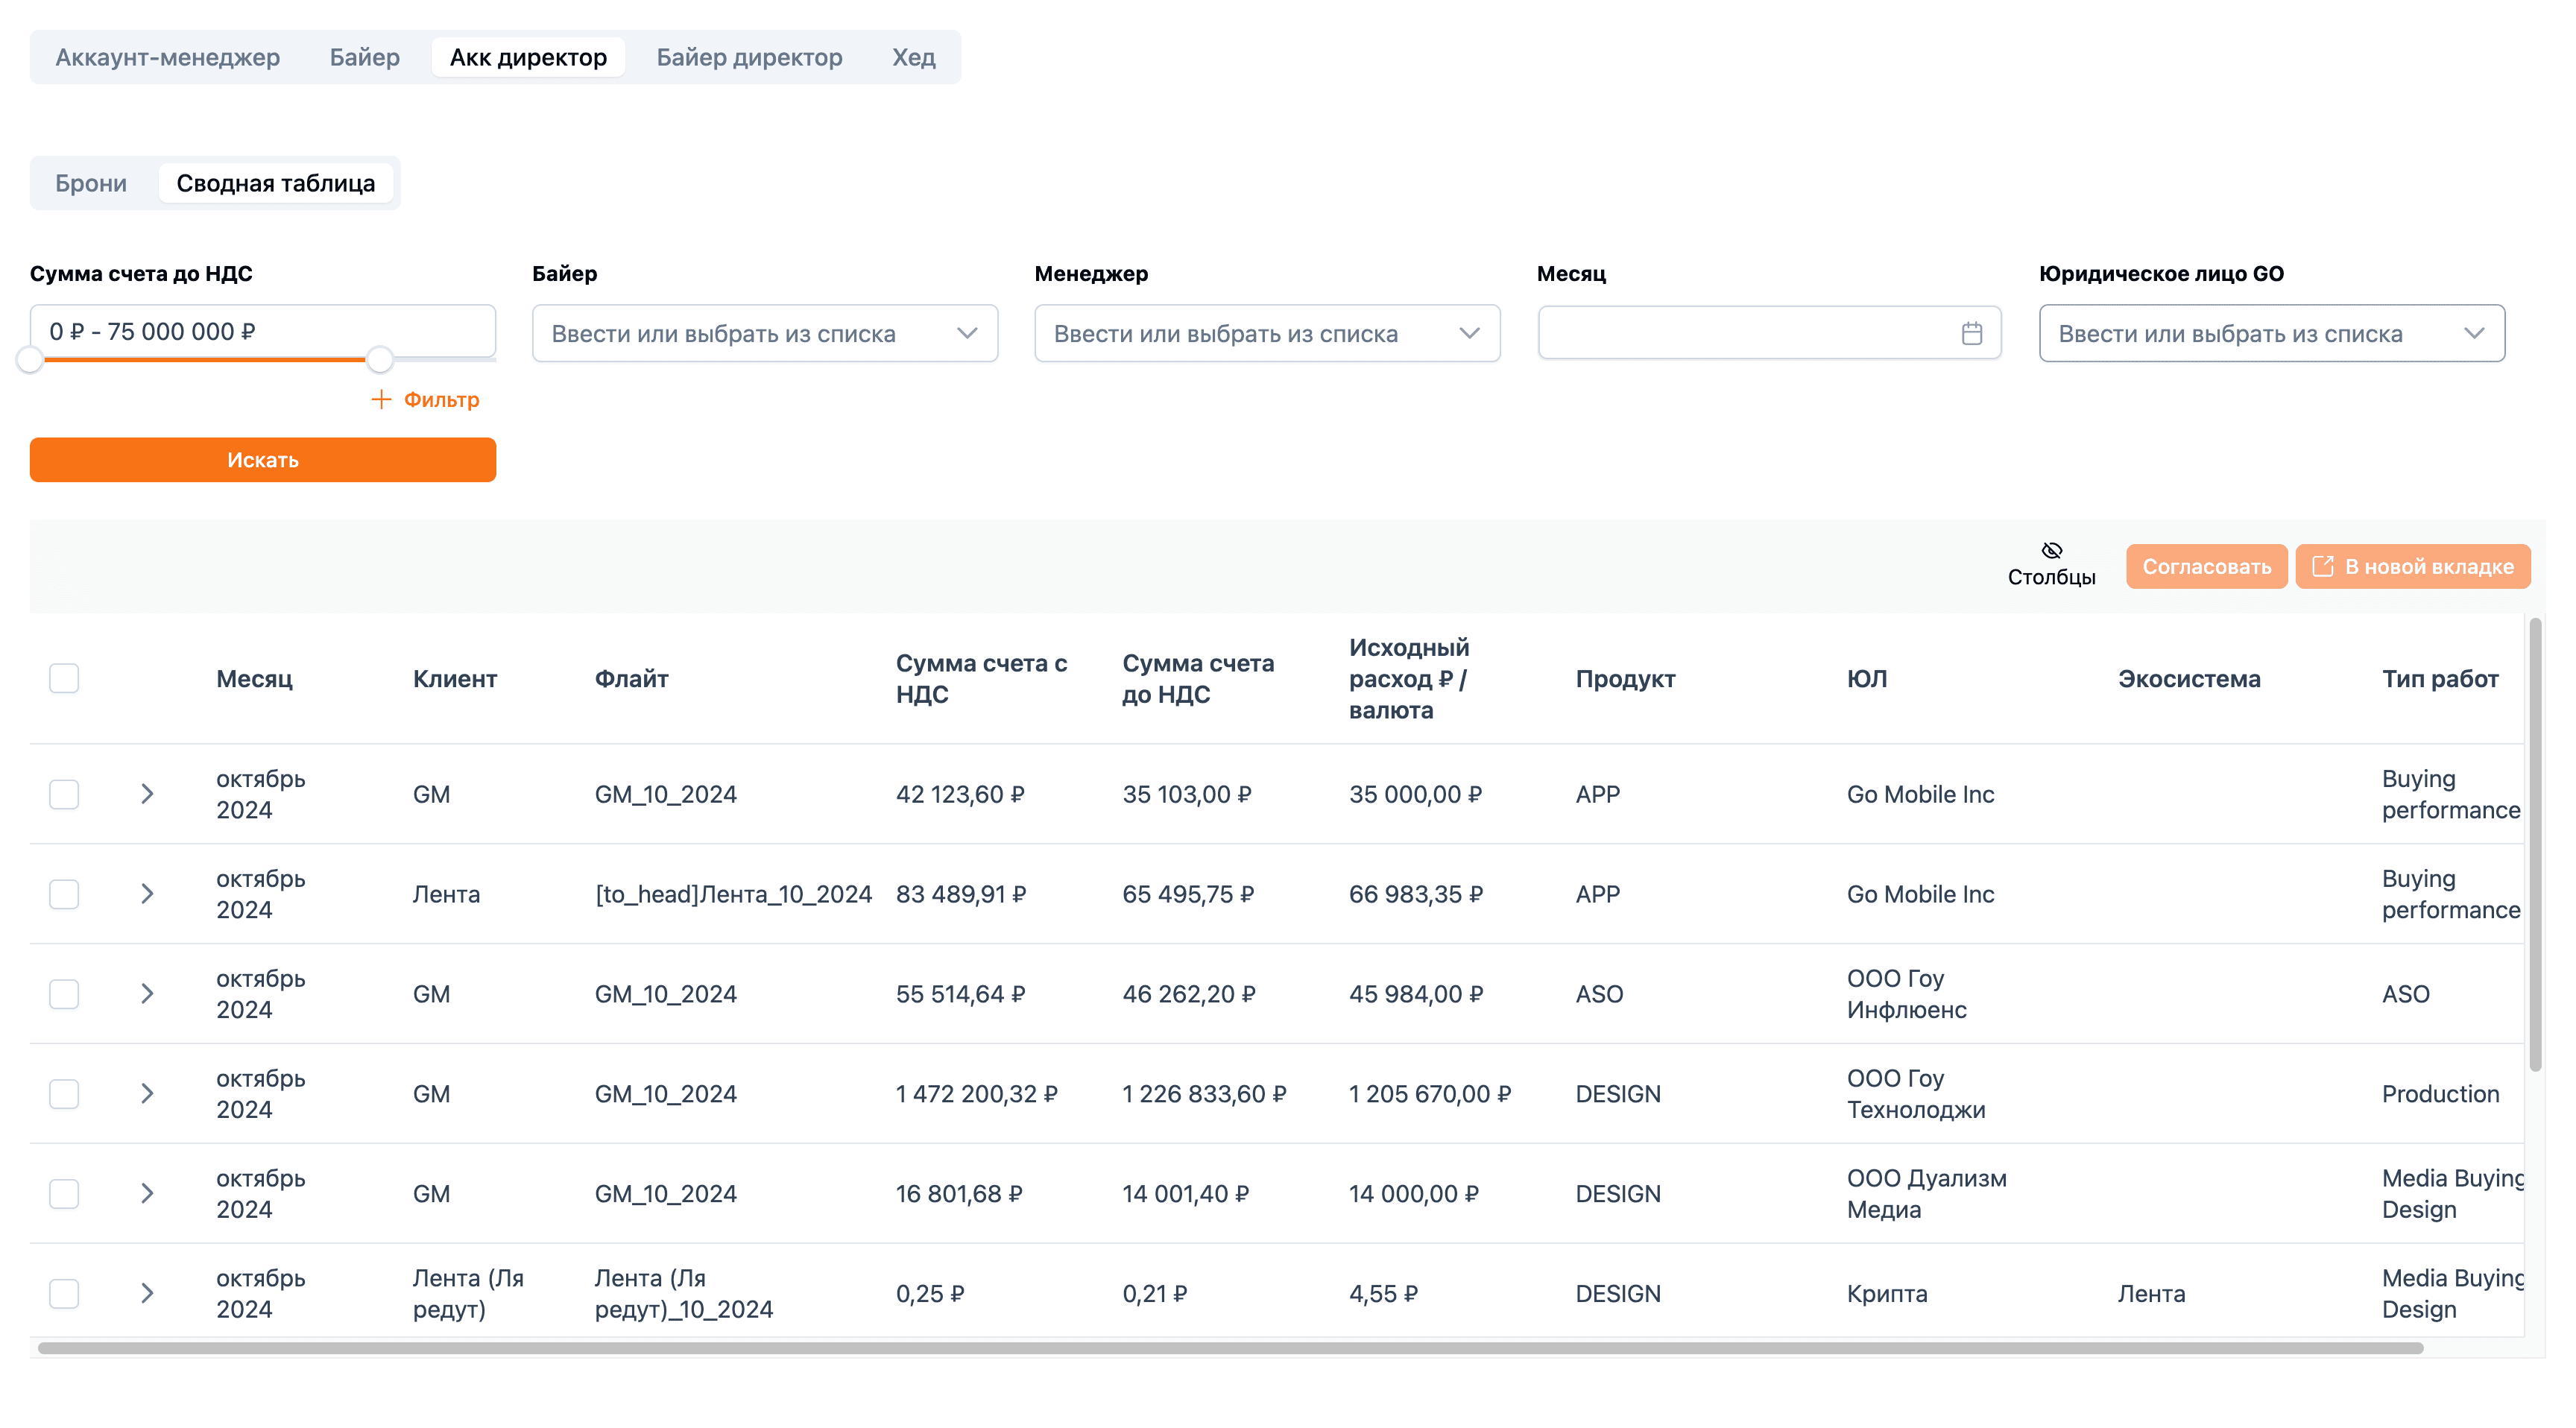
Task: Open the Менеджер dropdown list
Action: point(1267,333)
